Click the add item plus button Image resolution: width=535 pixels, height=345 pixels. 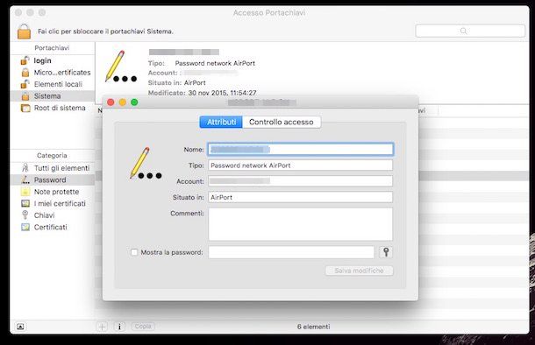click(102, 327)
